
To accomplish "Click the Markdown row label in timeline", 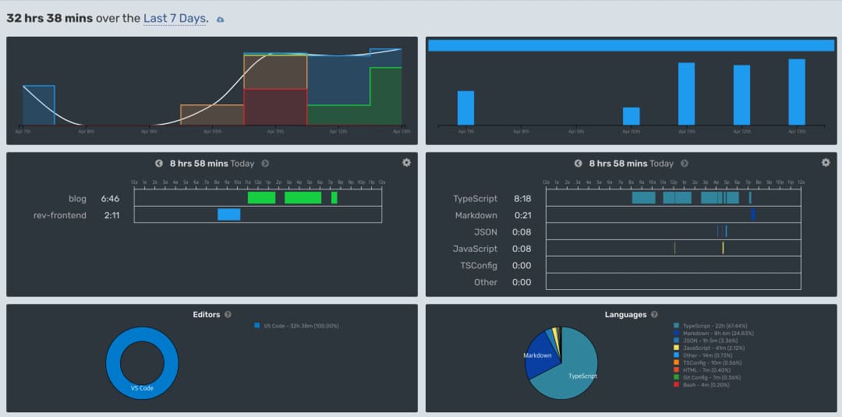I will 476,215.
